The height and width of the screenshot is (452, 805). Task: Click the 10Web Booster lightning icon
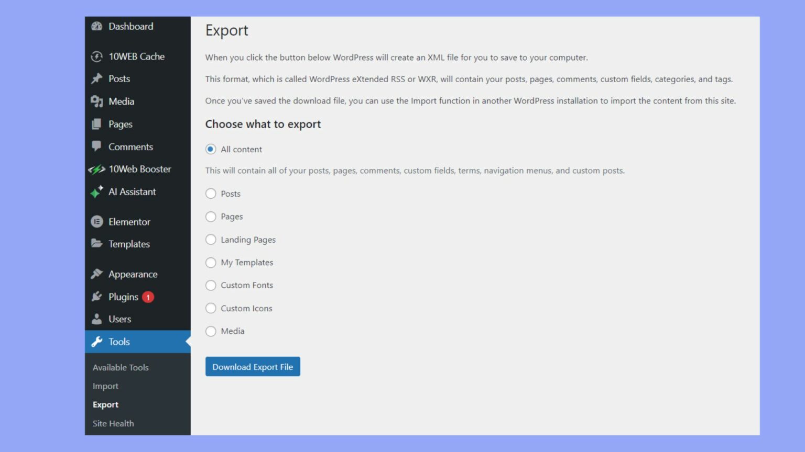click(96, 169)
